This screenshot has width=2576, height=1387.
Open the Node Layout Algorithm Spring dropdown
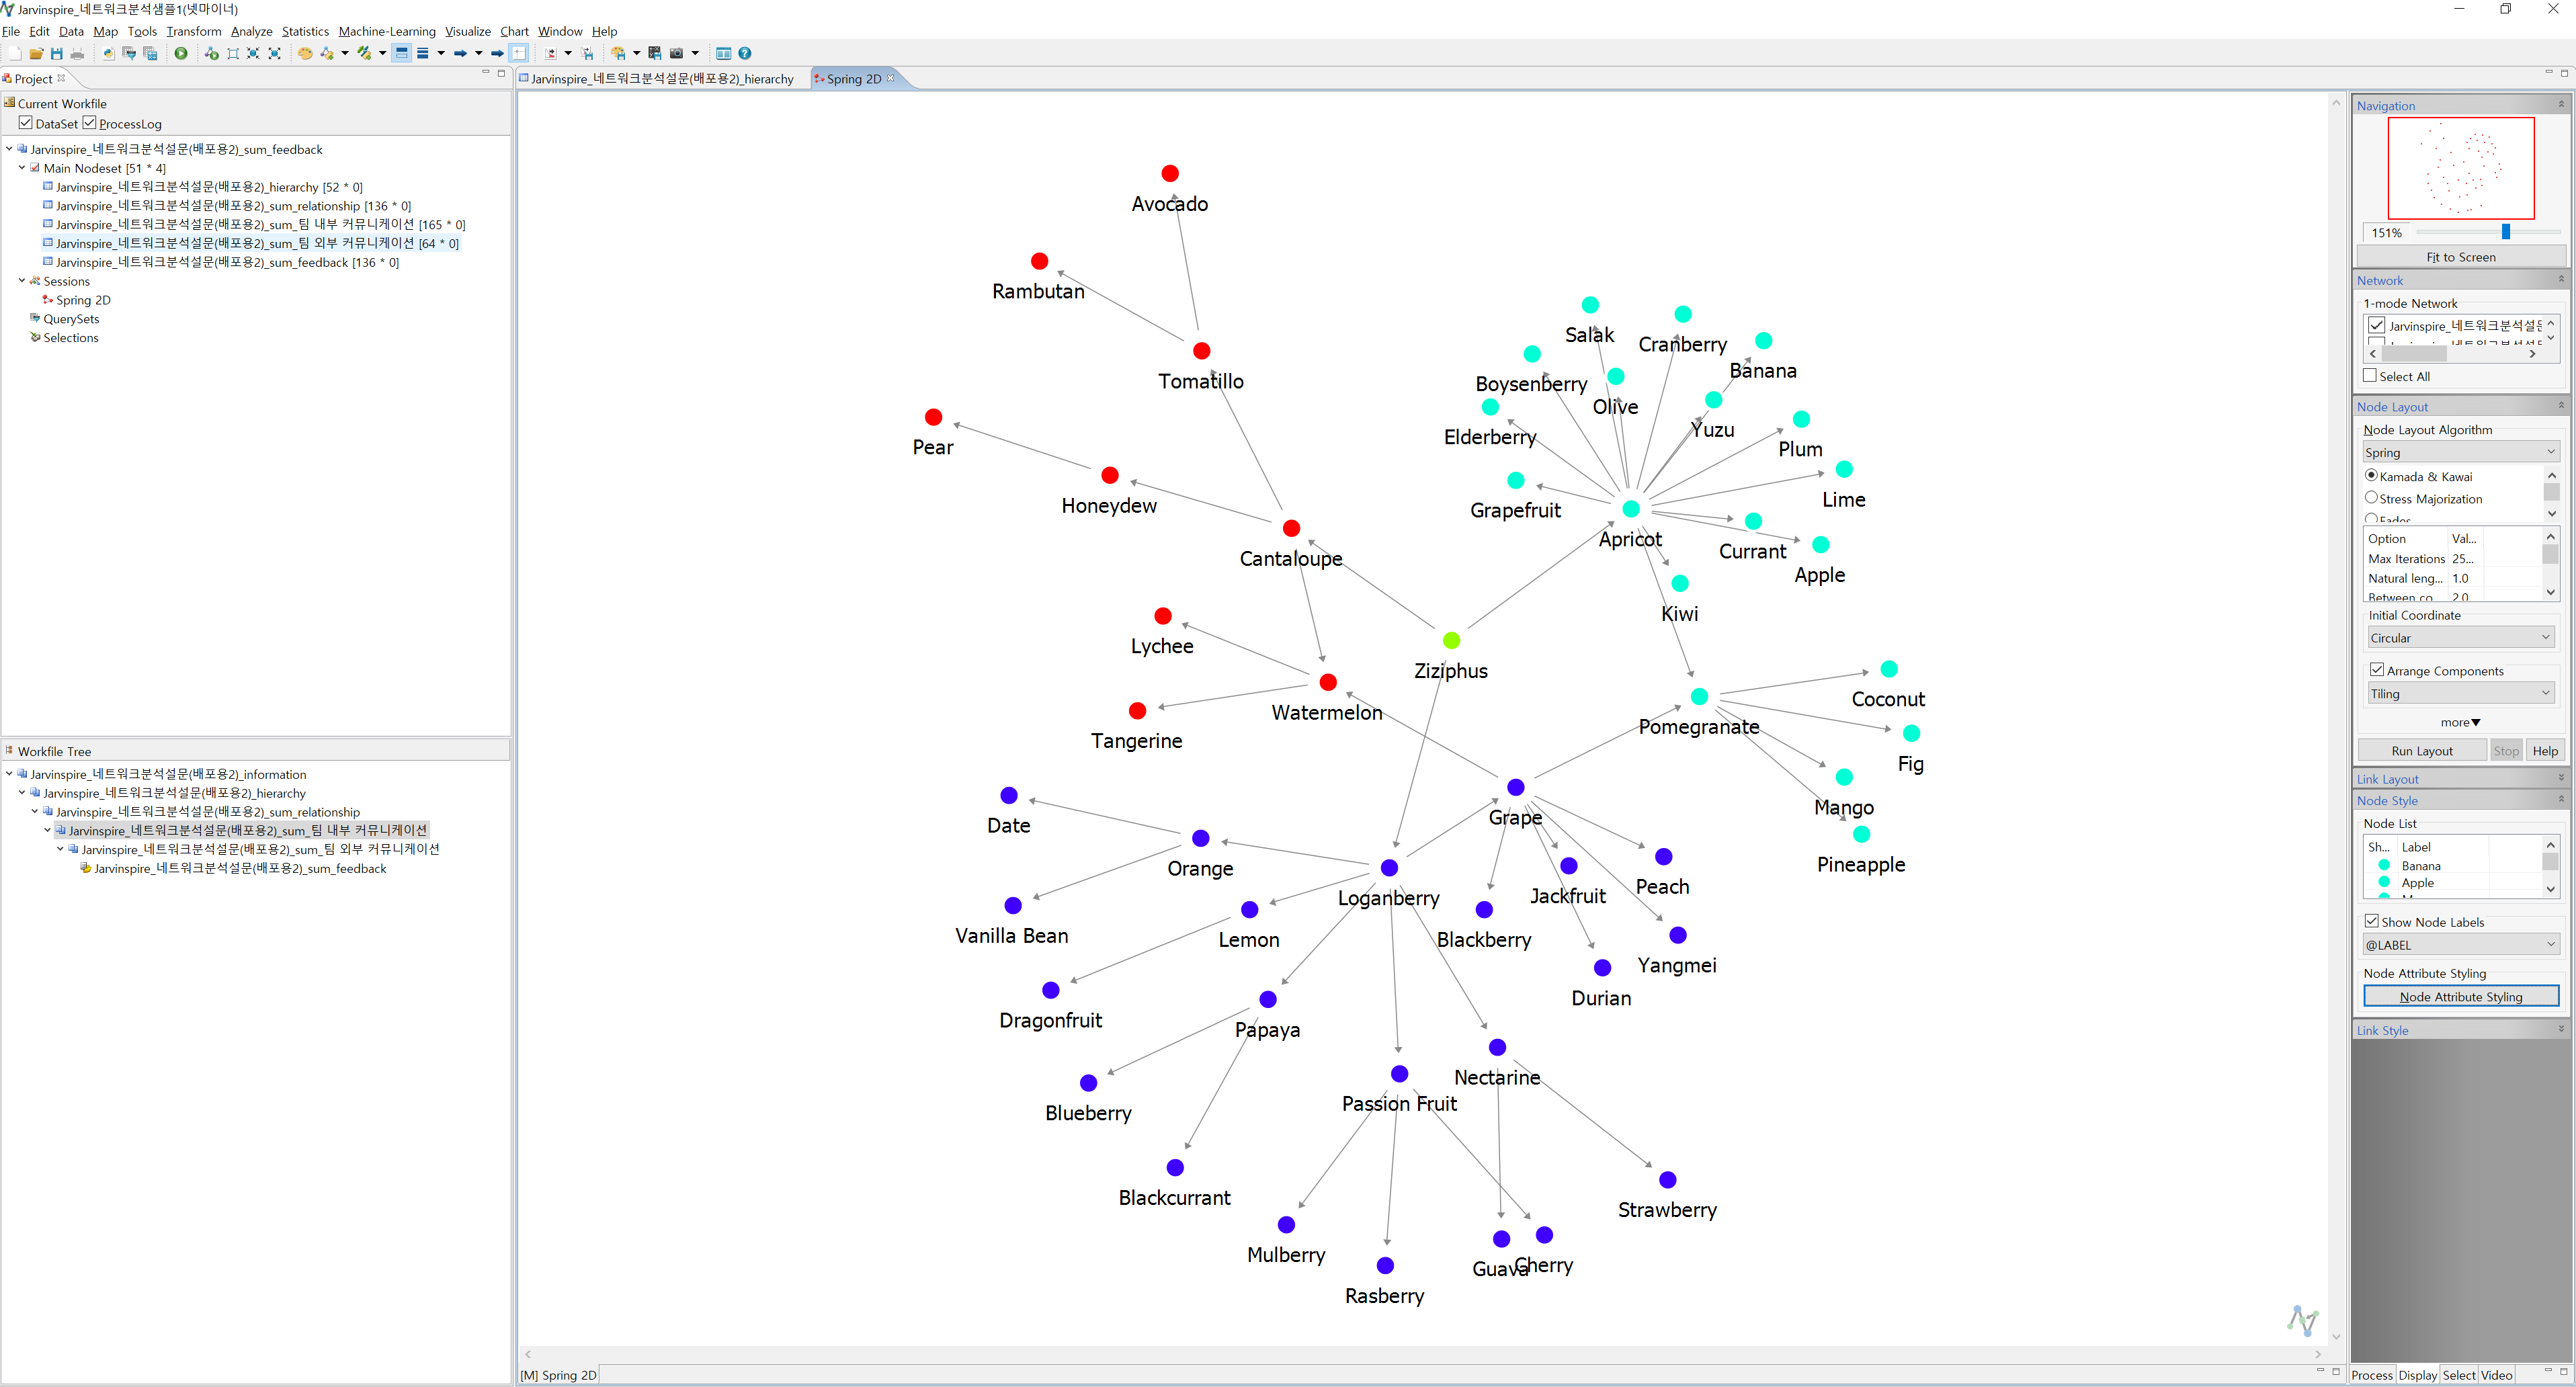pos(2460,452)
